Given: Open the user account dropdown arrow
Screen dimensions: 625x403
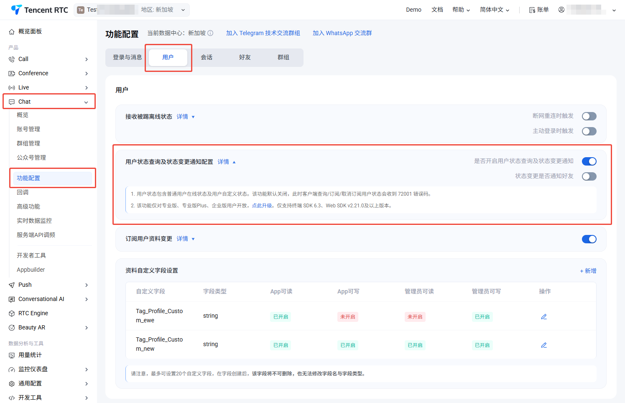Looking at the screenshot, I should pyautogui.click(x=614, y=10).
